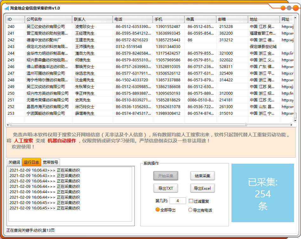Click the 传真 column header

pos(200,19)
